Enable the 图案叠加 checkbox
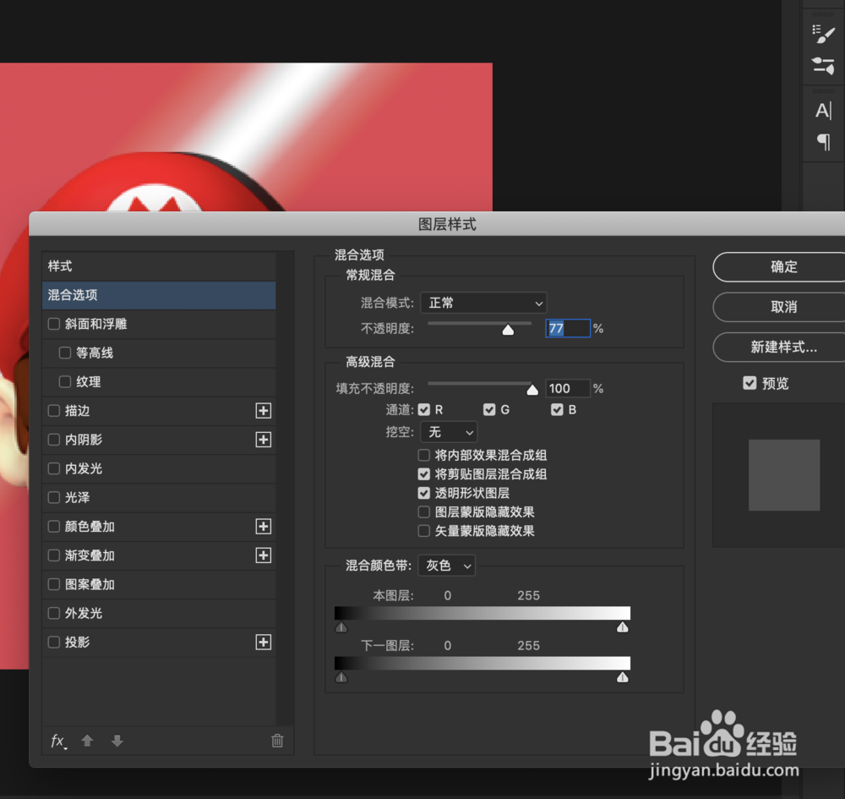This screenshot has height=799, width=845. coord(54,584)
